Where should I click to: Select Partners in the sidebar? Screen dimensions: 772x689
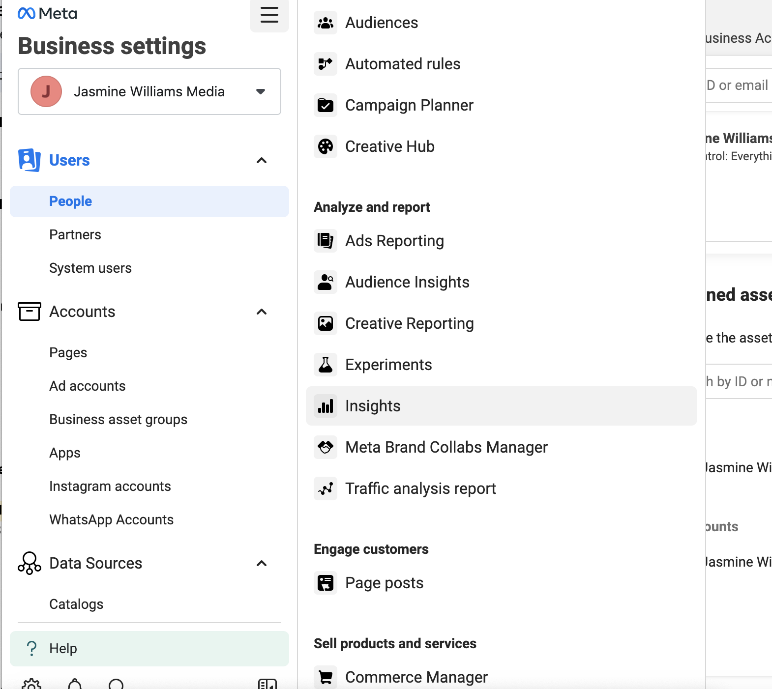75,235
